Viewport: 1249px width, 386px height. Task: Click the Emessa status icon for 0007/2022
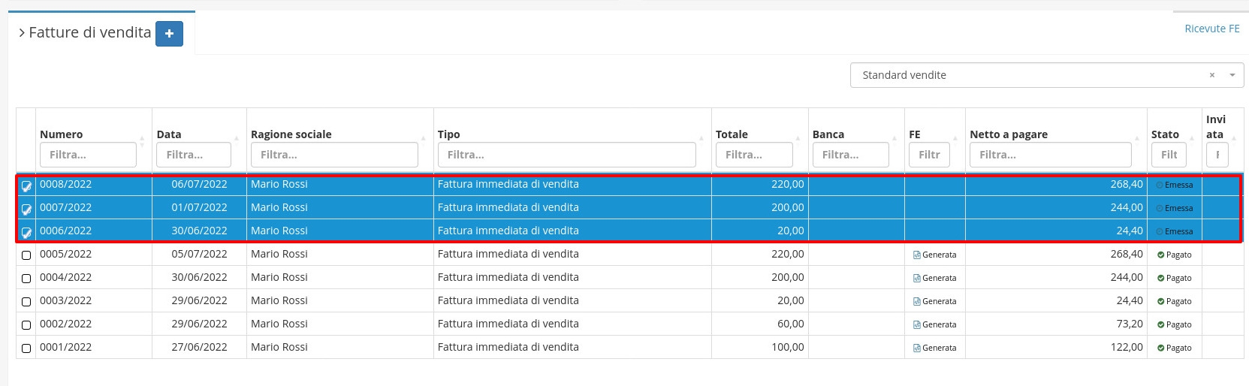point(1159,209)
